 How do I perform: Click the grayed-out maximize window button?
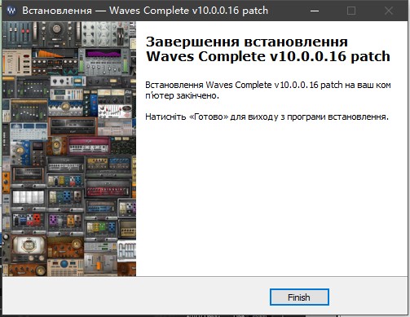tap(351, 11)
